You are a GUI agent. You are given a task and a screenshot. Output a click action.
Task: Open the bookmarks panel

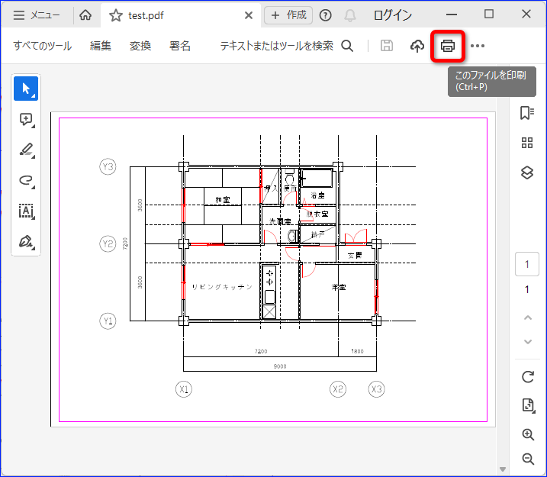527,113
